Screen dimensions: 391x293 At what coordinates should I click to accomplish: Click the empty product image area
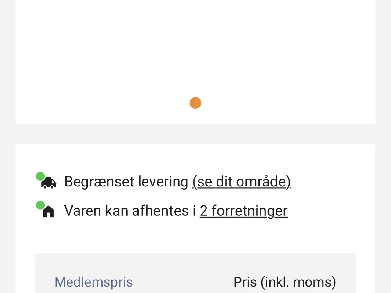[195, 49]
